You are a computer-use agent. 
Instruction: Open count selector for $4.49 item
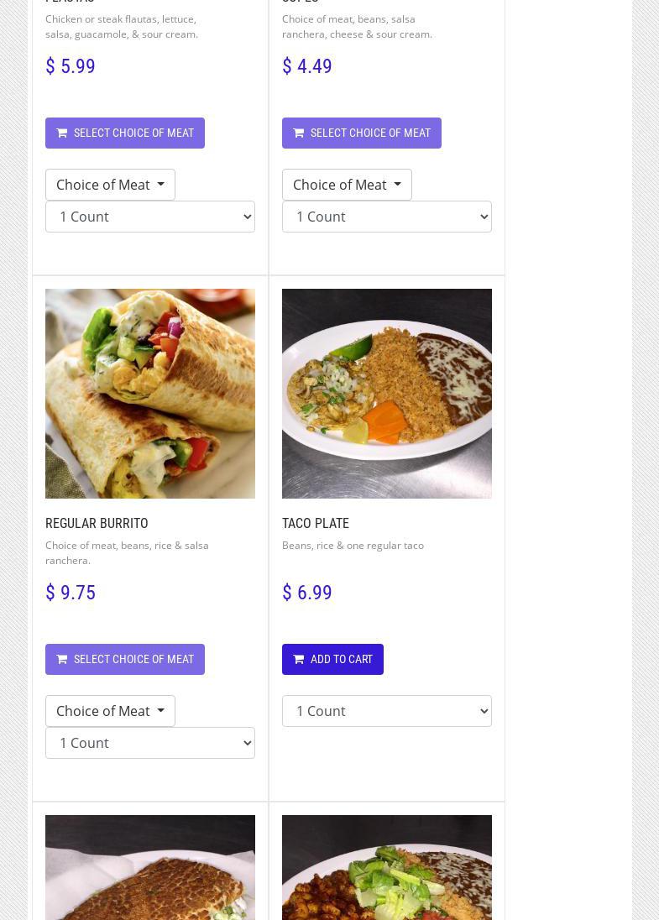(387, 217)
